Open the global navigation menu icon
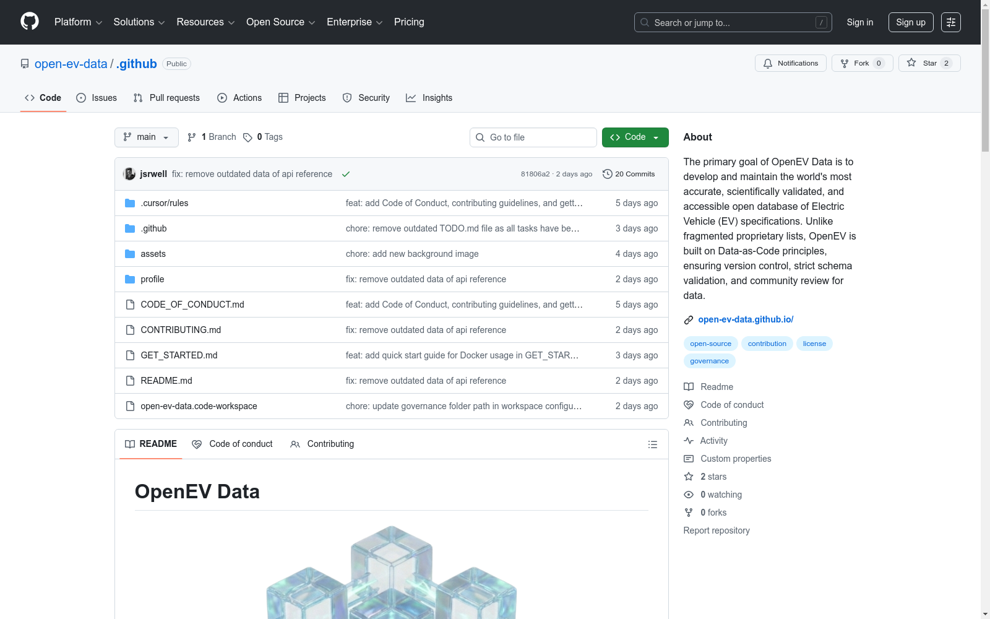This screenshot has width=990, height=619. pos(951,22)
